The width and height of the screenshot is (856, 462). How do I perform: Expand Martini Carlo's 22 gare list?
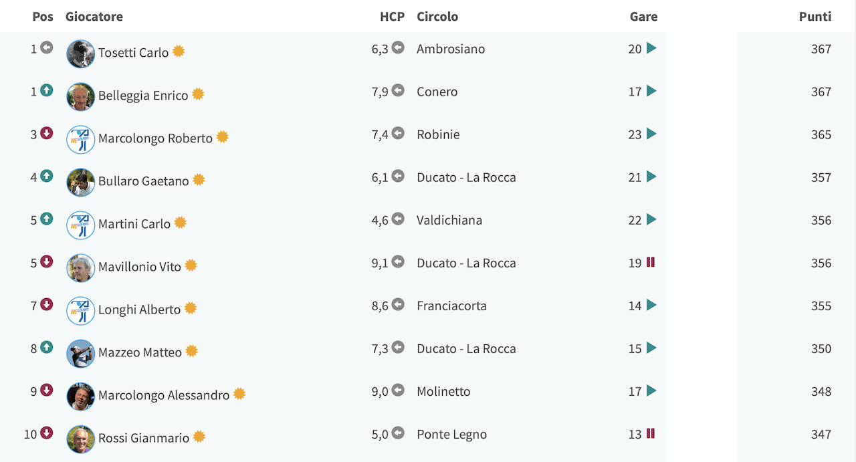pyautogui.click(x=651, y=219)
